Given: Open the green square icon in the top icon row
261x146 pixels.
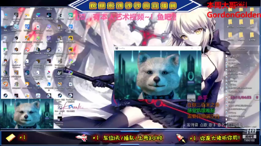Looking at the screenshot, I should pos(71,15).
